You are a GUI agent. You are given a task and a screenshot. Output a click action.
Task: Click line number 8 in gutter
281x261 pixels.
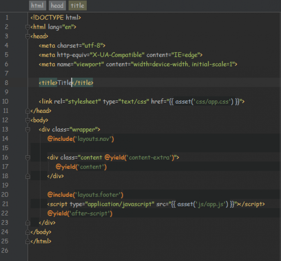click(6, 83)
